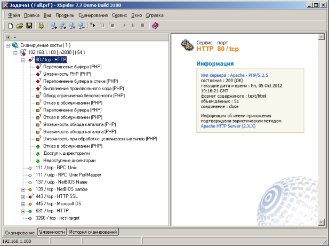Open the Сканирование menu

[x=93, y=15]
